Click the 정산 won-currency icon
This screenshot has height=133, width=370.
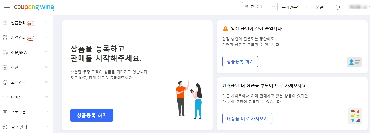[x=5, y=67]
